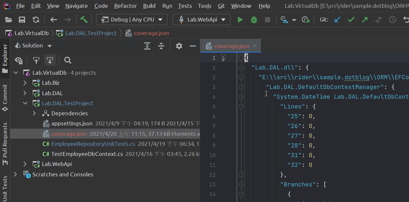The height and width of the screenshot is (202, 409).
Task: Toggle the Show All Files eye icon
Action: pyautogui.click(x=19, y=60)
